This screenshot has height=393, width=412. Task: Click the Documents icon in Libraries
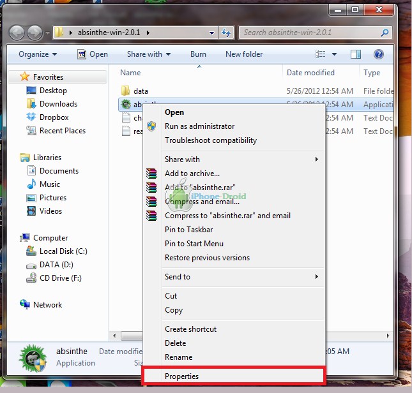tap(31, 170)
